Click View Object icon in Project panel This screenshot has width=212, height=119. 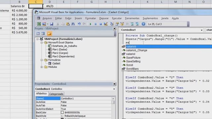pyautogui.click(x=43, y=34)
